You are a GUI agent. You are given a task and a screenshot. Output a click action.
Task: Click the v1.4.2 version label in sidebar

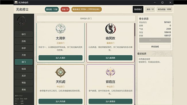pyautogui.click(x=19, y=96)
